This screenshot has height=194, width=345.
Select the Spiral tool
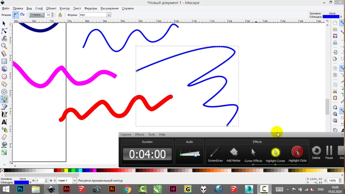click(4, 92)
